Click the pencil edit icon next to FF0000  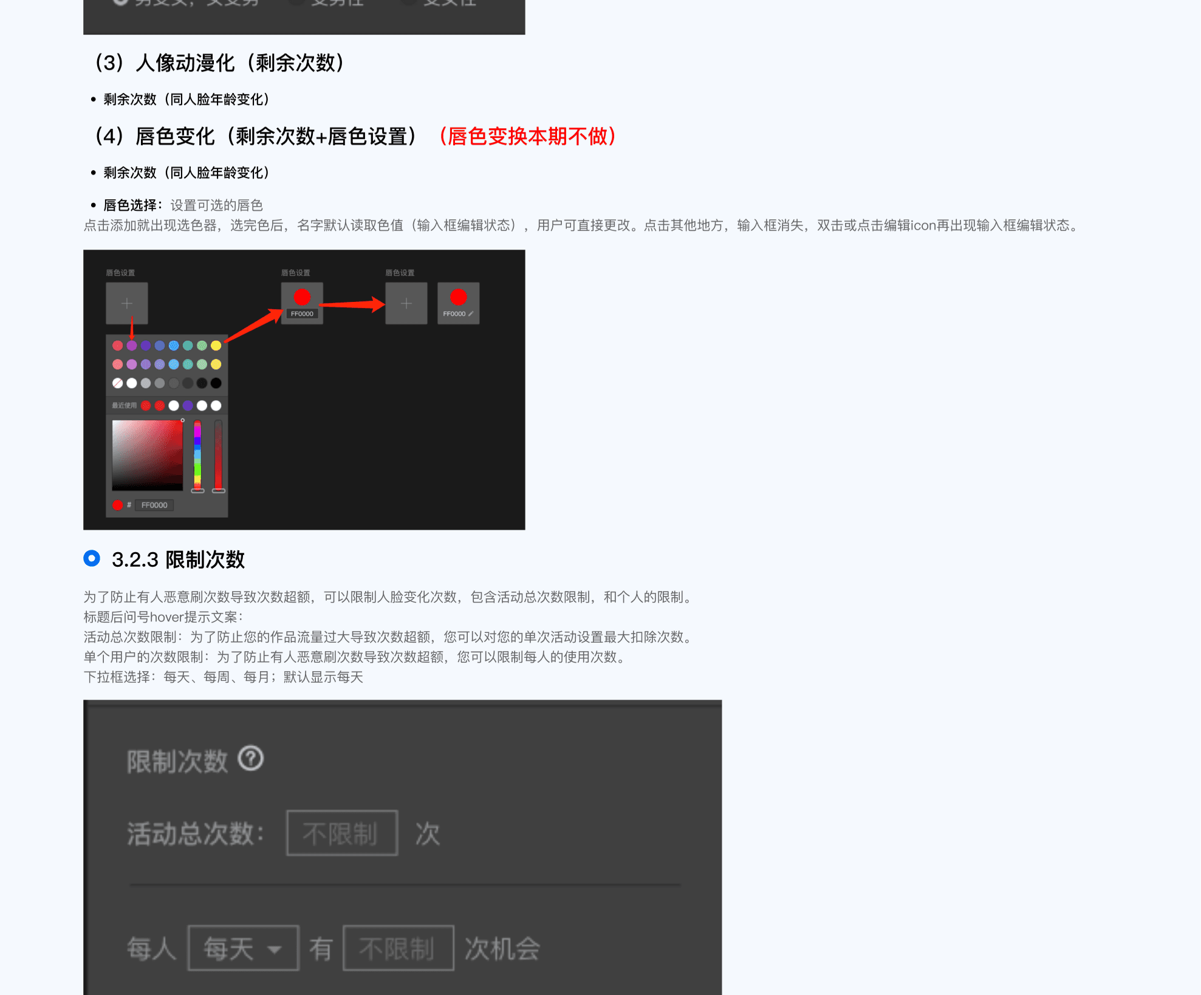click(x=471, y=314)
